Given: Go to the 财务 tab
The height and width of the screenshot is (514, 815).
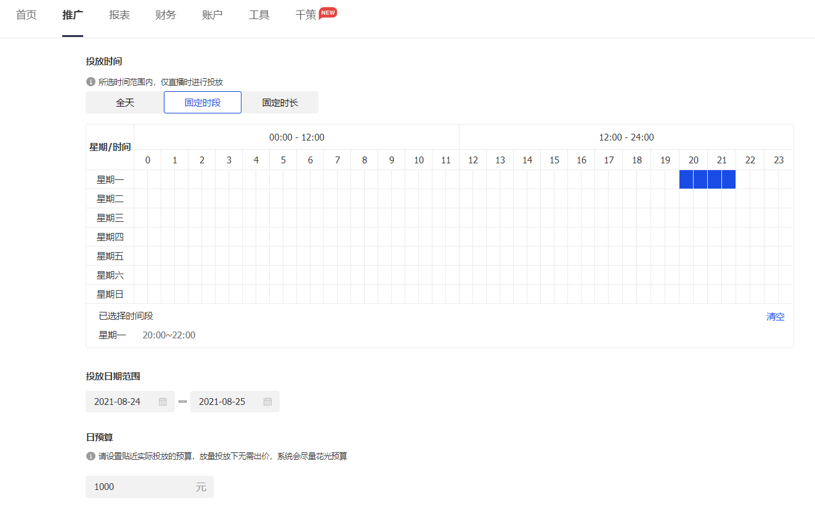Looking at the screenshot, I should click(x=166, y=15).
